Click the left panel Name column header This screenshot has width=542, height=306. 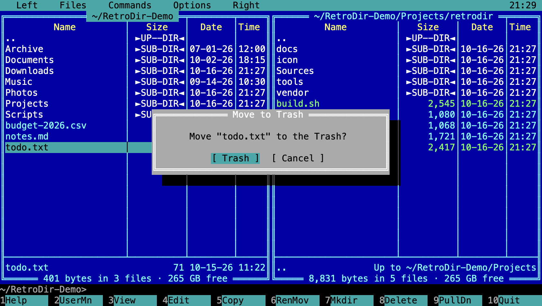point(65,27)
